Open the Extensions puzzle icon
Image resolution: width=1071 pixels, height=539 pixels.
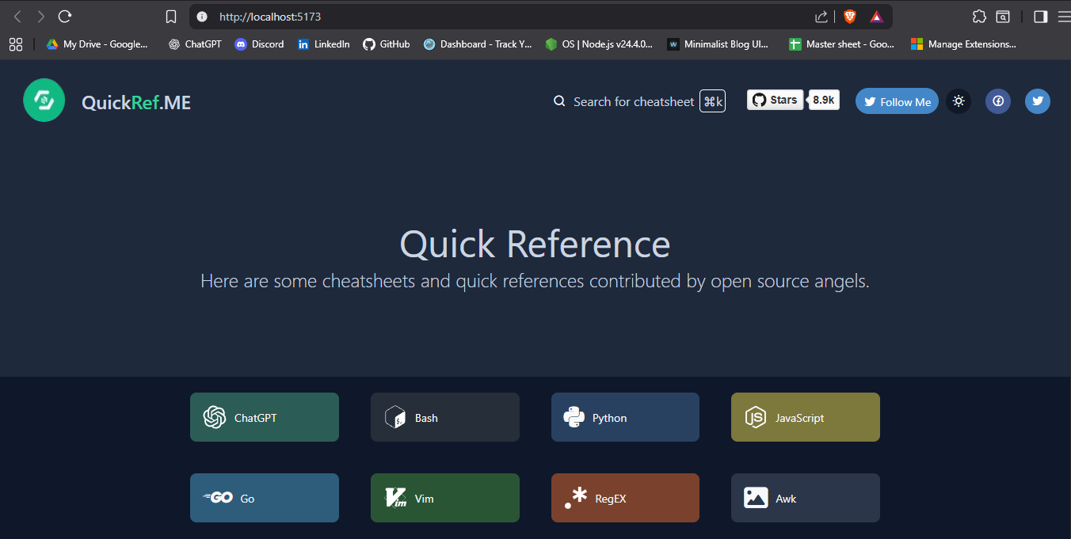tap(979, 17)
